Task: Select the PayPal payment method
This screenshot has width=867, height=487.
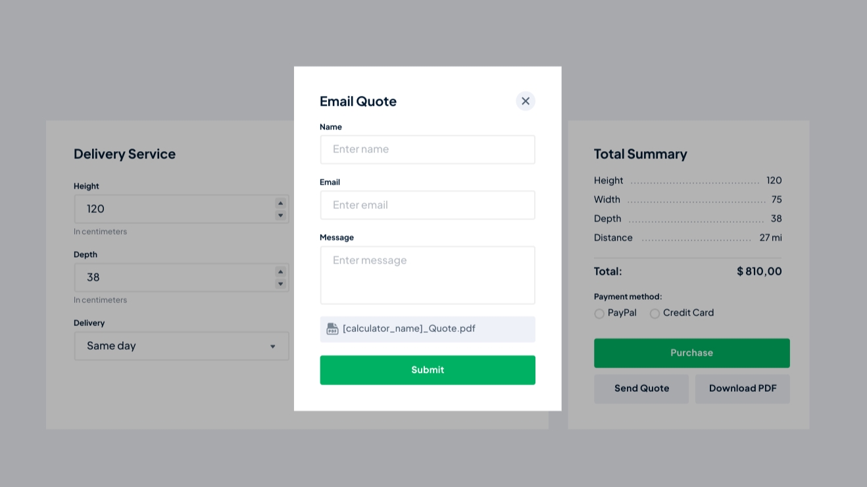Action: click(x=599, y=313)
